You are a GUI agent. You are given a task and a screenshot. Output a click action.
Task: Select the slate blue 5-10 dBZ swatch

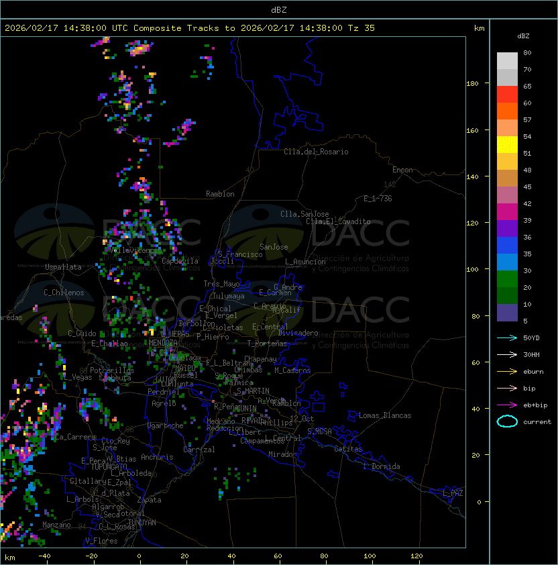pos(507,313)
